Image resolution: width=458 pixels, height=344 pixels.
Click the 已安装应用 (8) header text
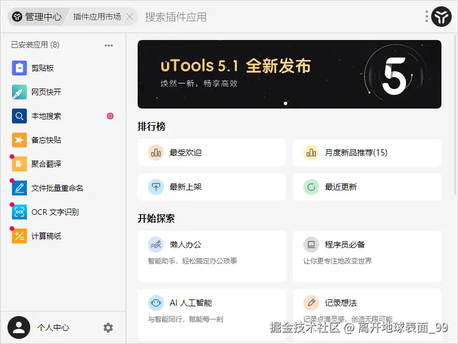pos(35,45)
